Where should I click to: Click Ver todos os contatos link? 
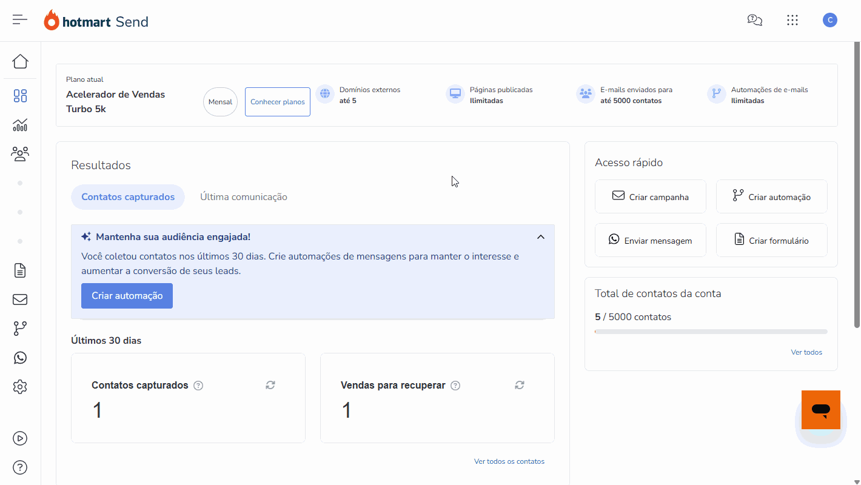coord(509,461)
